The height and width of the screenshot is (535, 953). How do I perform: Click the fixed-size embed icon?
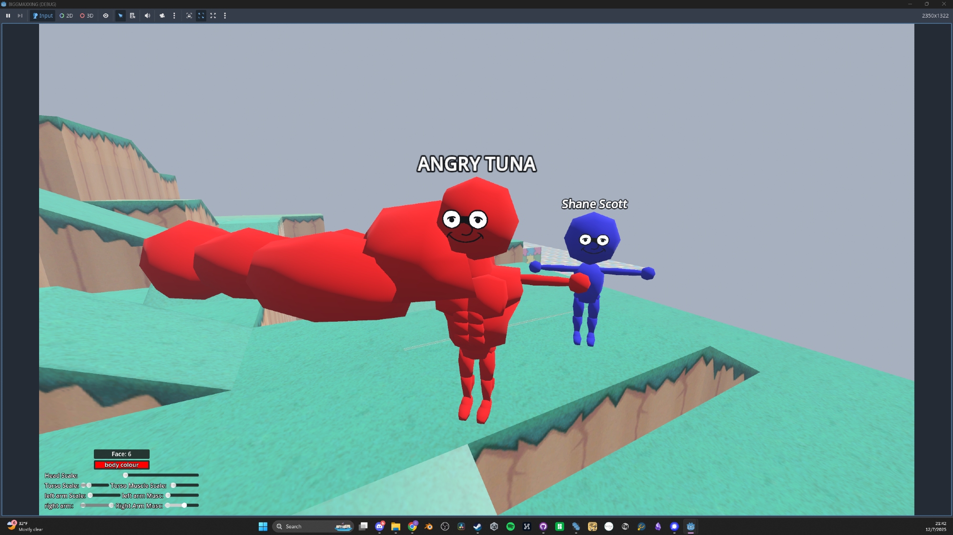(189, 16)
